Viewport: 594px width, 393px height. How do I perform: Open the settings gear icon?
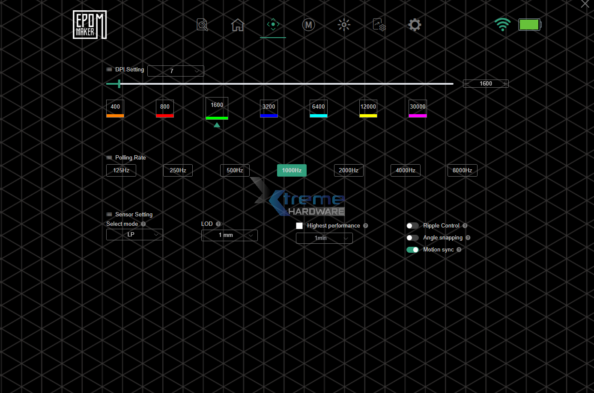click(415, 25)
